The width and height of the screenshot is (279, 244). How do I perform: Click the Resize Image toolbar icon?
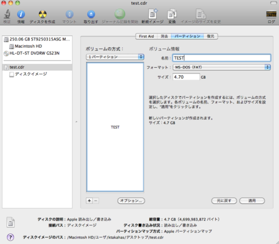[201, 14]
